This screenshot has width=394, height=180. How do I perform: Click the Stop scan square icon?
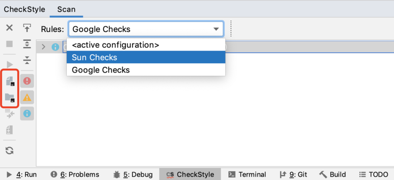pos(9,44)
